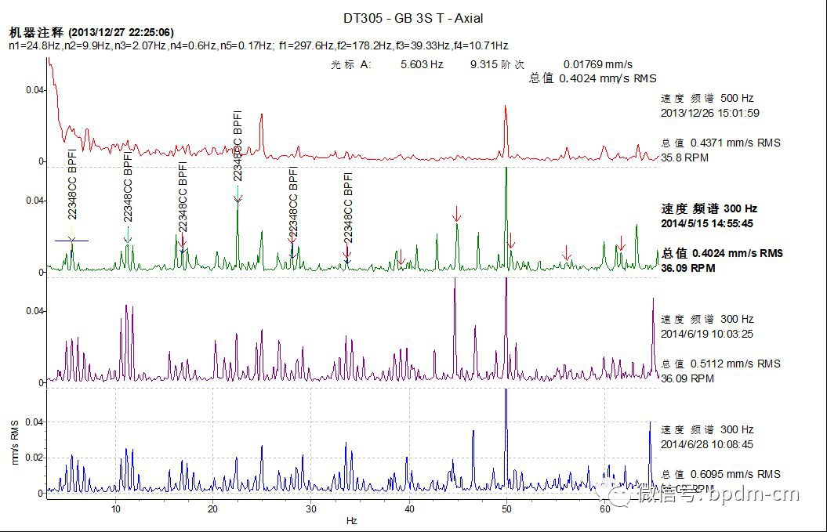Click the machine annotation heading dated 2013/12/27
827x532 pixels.
click(91, 32)
